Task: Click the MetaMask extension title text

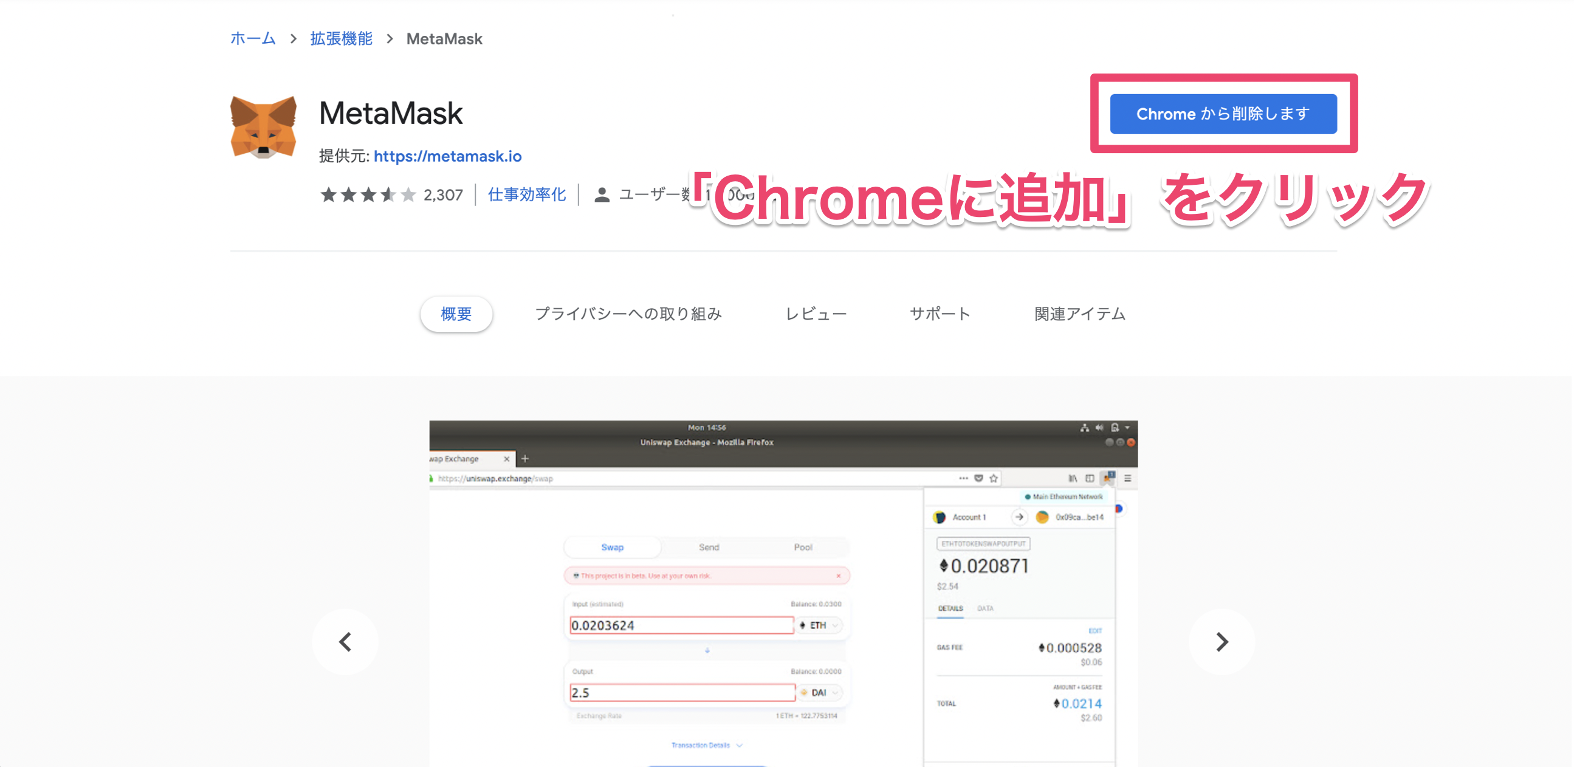Action: [x=391, y=114]
